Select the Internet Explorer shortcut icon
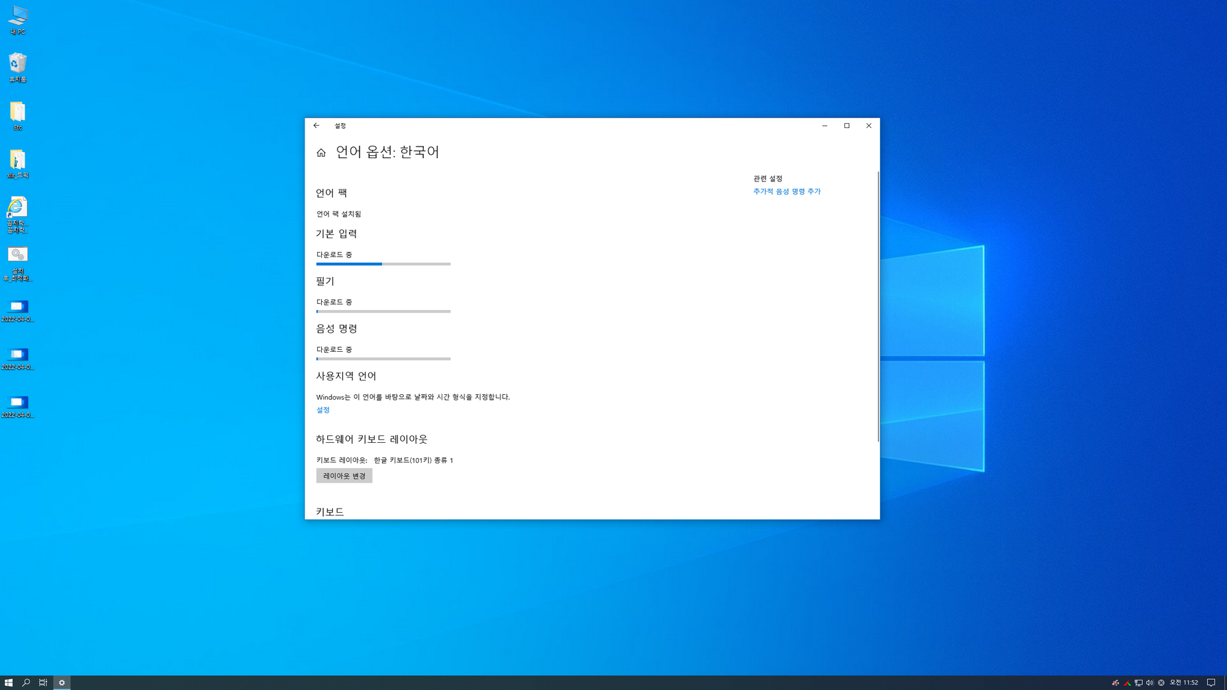Image resolution: width=1227 pixels, height=690 pixels. pos(18,215)
